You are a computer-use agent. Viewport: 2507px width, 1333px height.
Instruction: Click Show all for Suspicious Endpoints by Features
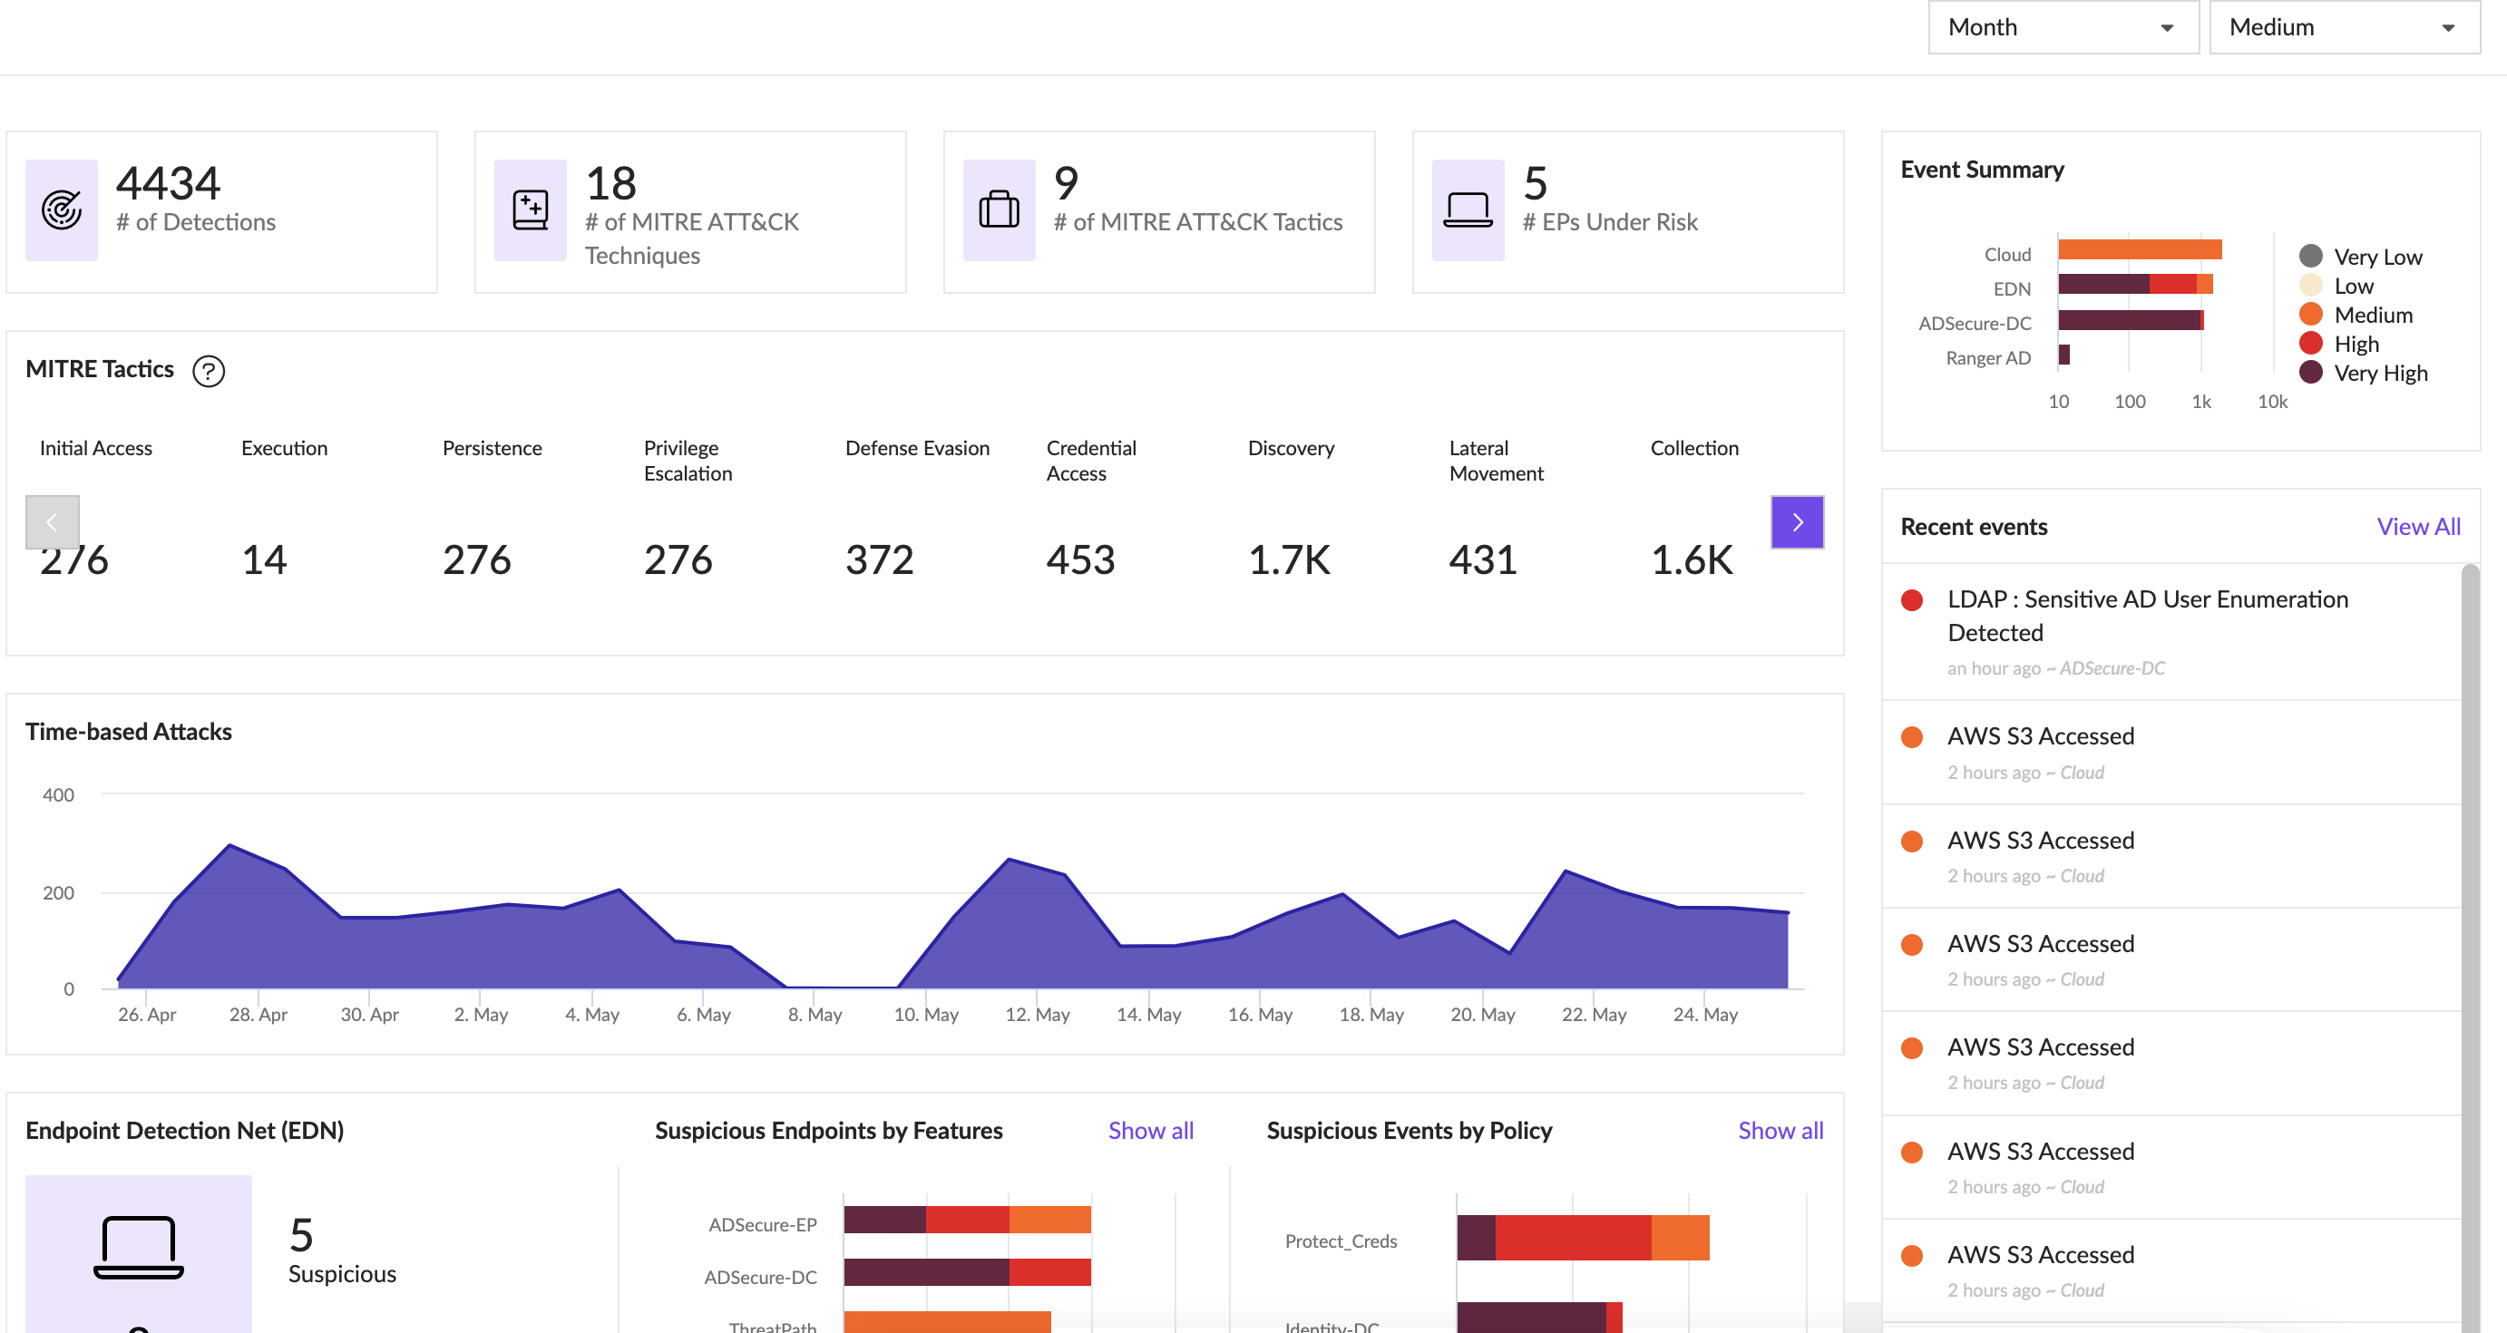(1150, 1131)
